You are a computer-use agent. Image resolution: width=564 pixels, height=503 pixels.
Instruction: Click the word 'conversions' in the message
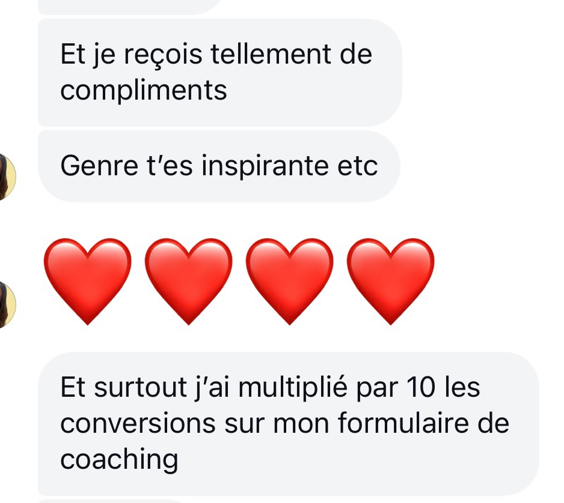(138, 424)
